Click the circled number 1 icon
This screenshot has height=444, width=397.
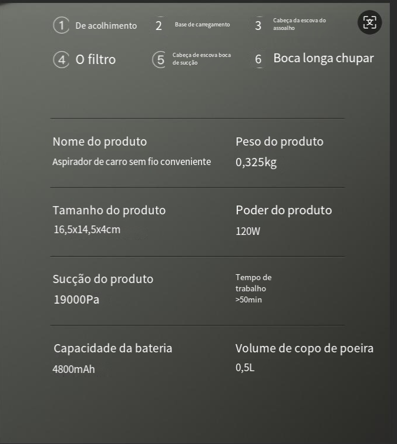coord(61,25)
